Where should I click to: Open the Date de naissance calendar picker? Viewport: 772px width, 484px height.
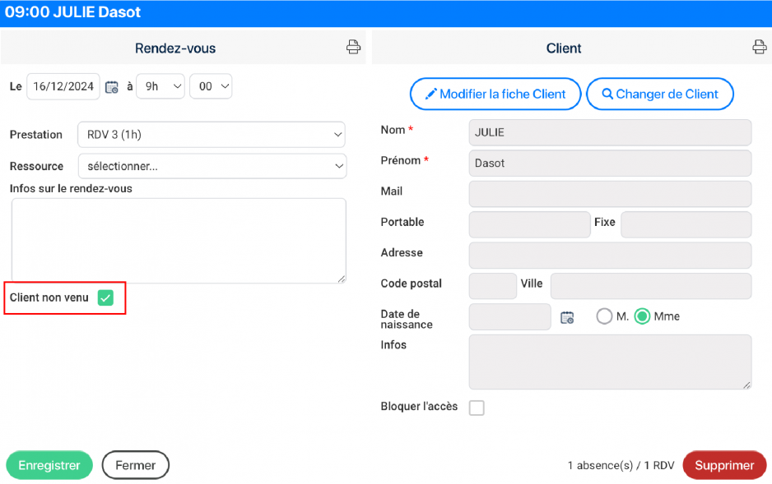click(x=566, y=316)
